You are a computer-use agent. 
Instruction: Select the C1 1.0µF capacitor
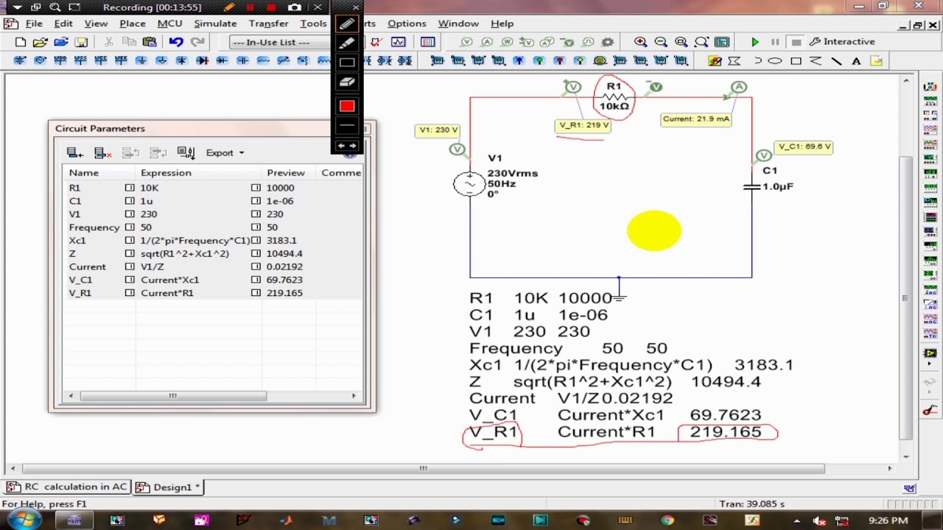pyautogui.click(x=751, y=187)
